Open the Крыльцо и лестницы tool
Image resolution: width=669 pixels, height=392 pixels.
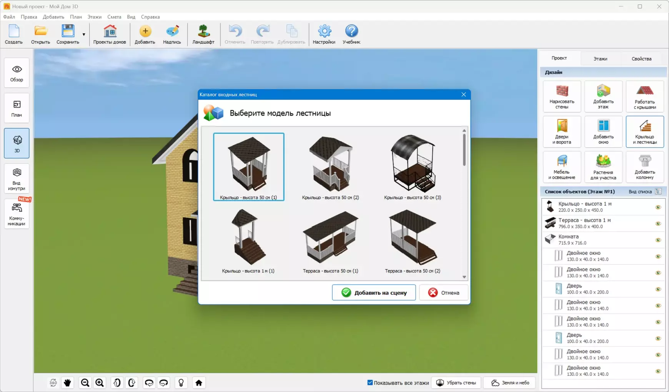(x=645, y=132)
